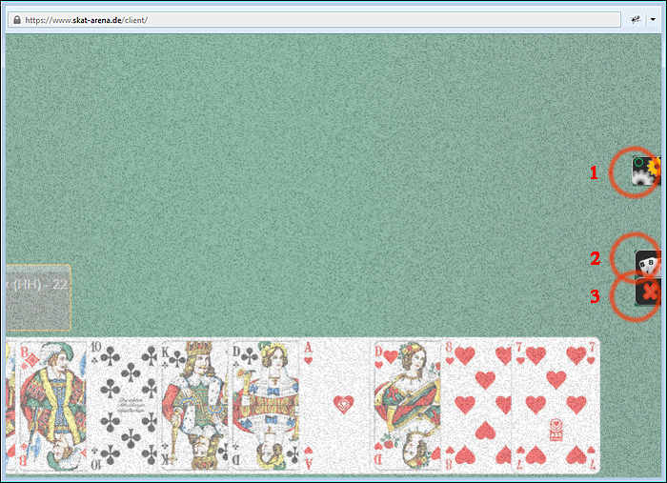Play the 8 of Hearts card
This screenshot has width=667, height=483.
478,406
